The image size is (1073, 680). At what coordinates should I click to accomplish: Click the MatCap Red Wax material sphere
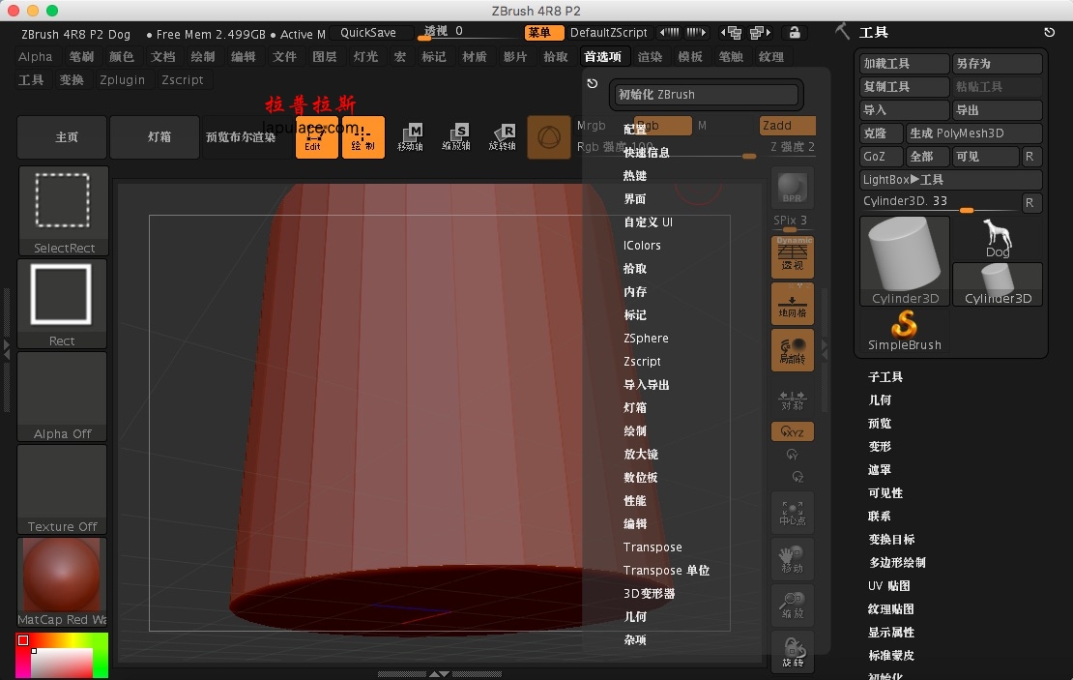click(62, 582)
